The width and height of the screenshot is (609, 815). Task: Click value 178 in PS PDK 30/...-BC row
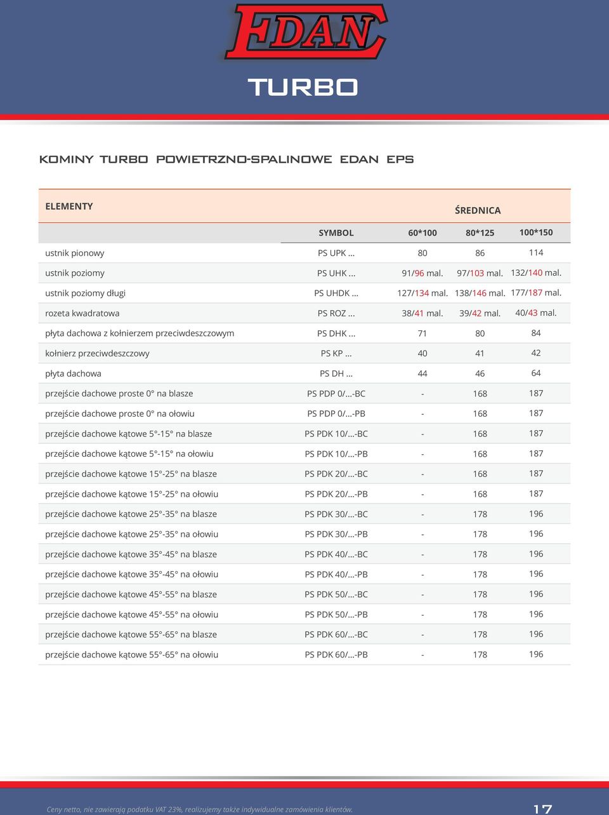pos(480,515)
